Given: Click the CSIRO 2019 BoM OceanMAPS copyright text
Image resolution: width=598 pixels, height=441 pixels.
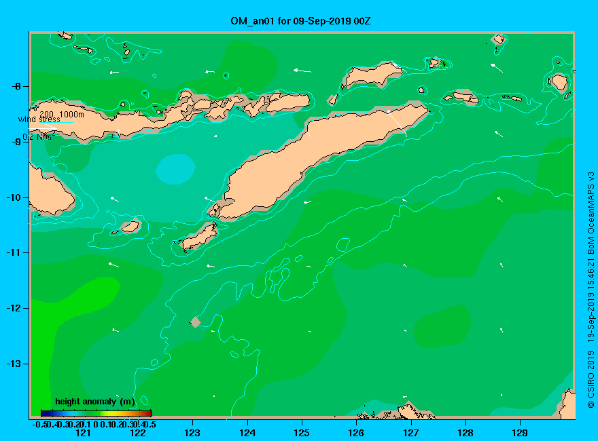Looking at the screenshot, I should coord(591,290).
